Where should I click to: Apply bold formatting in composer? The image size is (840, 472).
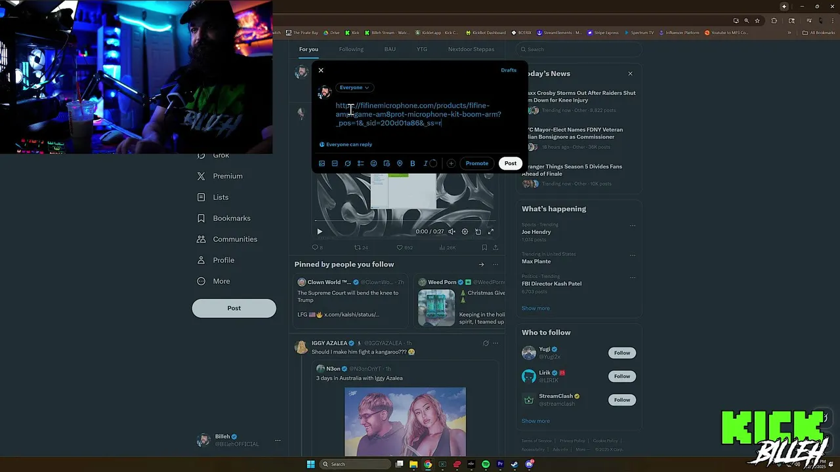[412, 163]
